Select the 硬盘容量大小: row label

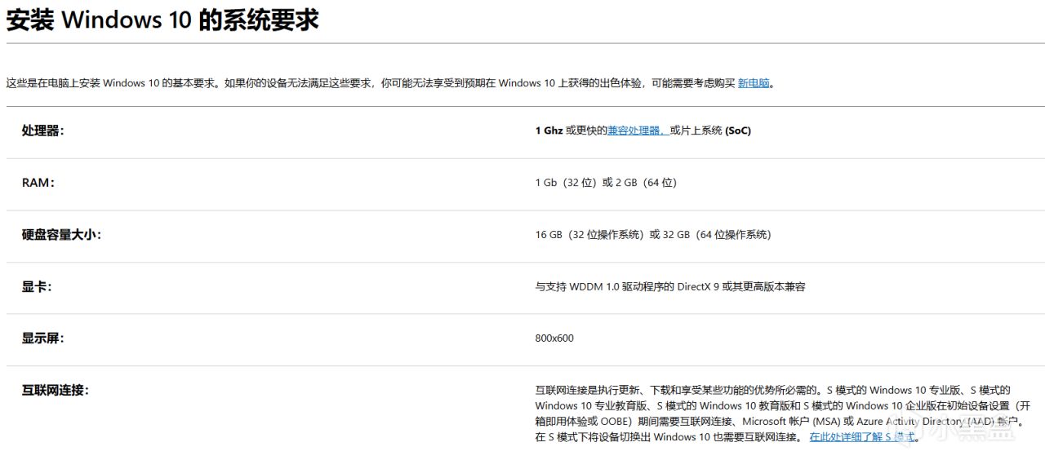click(x=61, y=235)
